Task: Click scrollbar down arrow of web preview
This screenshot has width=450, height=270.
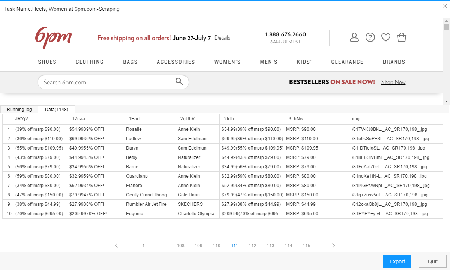Action: click(446, 101)
